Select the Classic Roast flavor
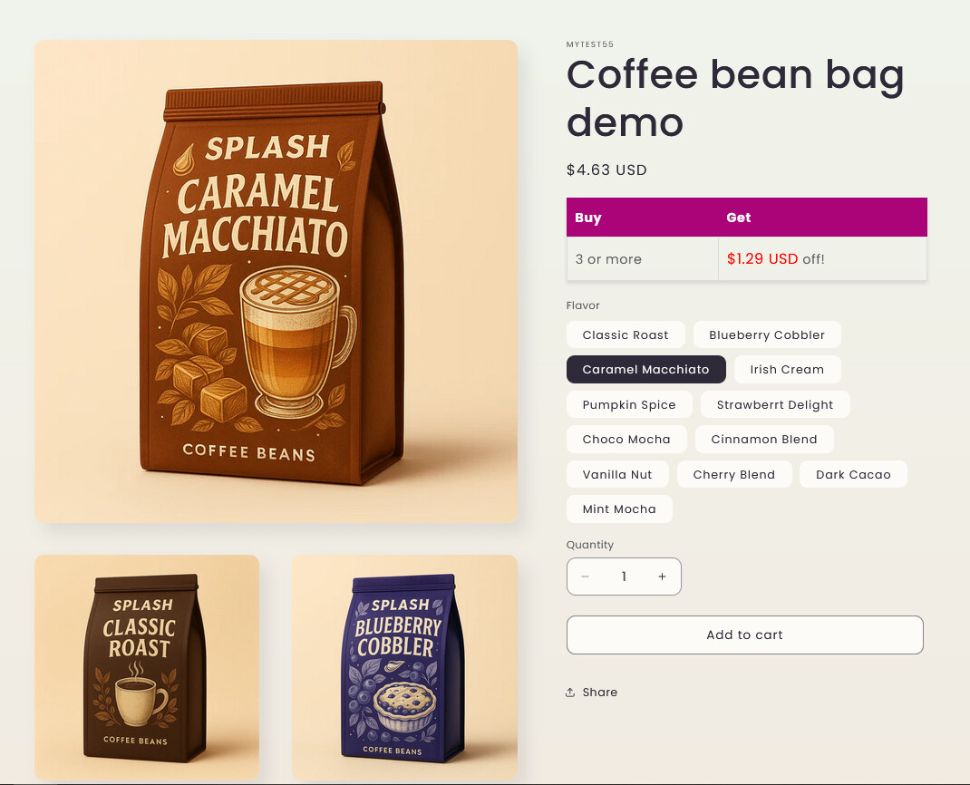This screenshot has height=785, width=970. (626, 334)
